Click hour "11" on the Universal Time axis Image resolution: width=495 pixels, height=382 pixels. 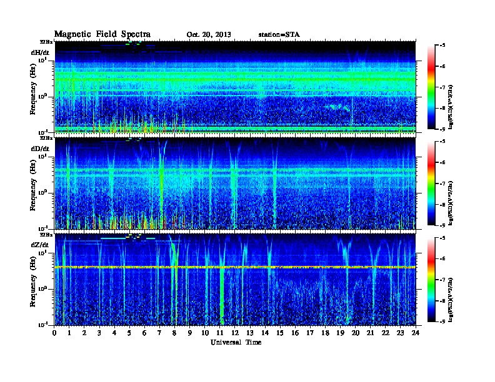(x=220, y=333)
